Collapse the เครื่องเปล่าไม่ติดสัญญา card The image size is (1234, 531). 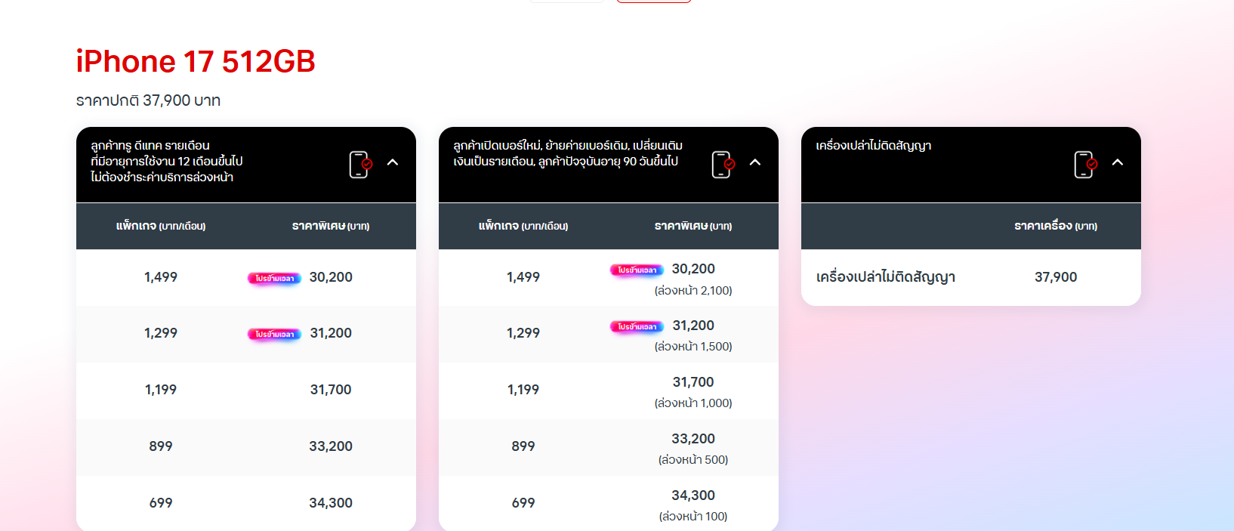[x=1118, y=162]
